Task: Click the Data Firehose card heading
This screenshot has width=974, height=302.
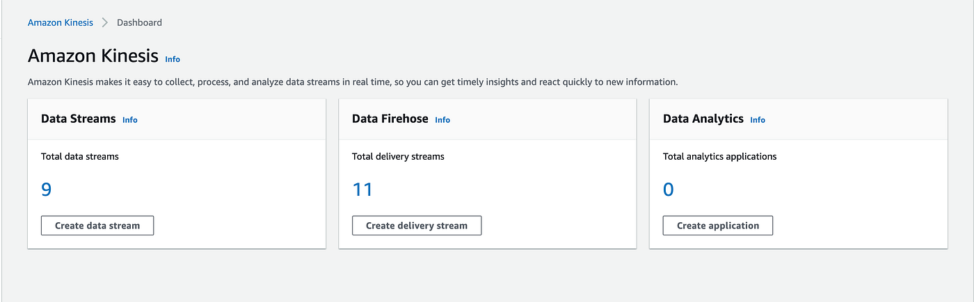Action: pyautogui.click(x=390, y=119)
